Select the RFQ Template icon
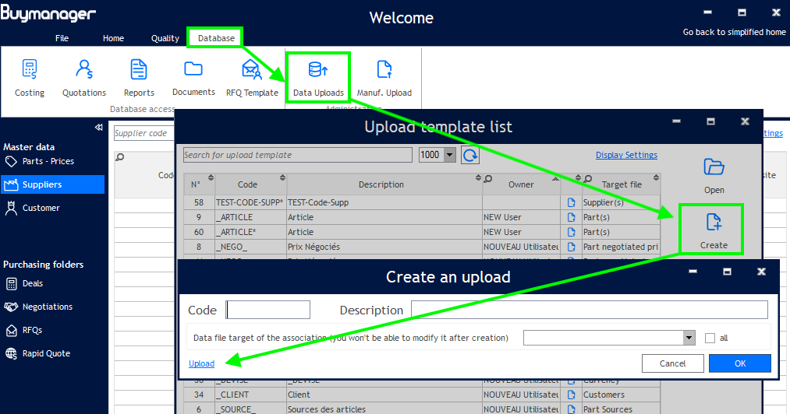The height and width of the screenshot is (414, 790). point(252,78)
